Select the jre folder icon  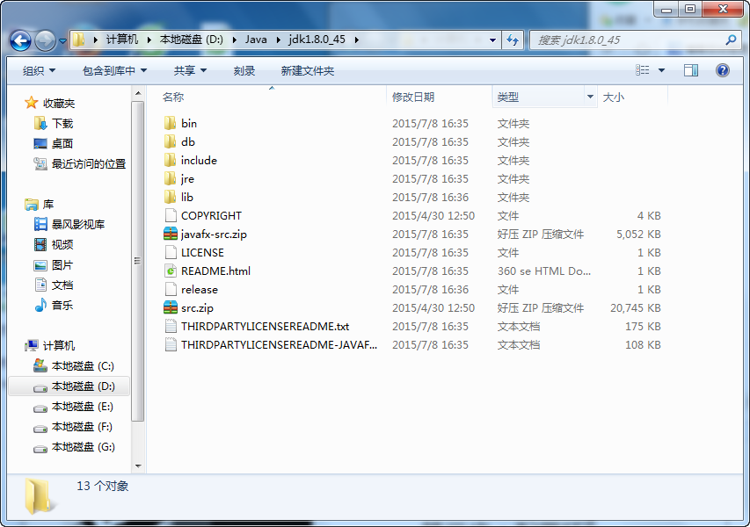tap(171, 178)
